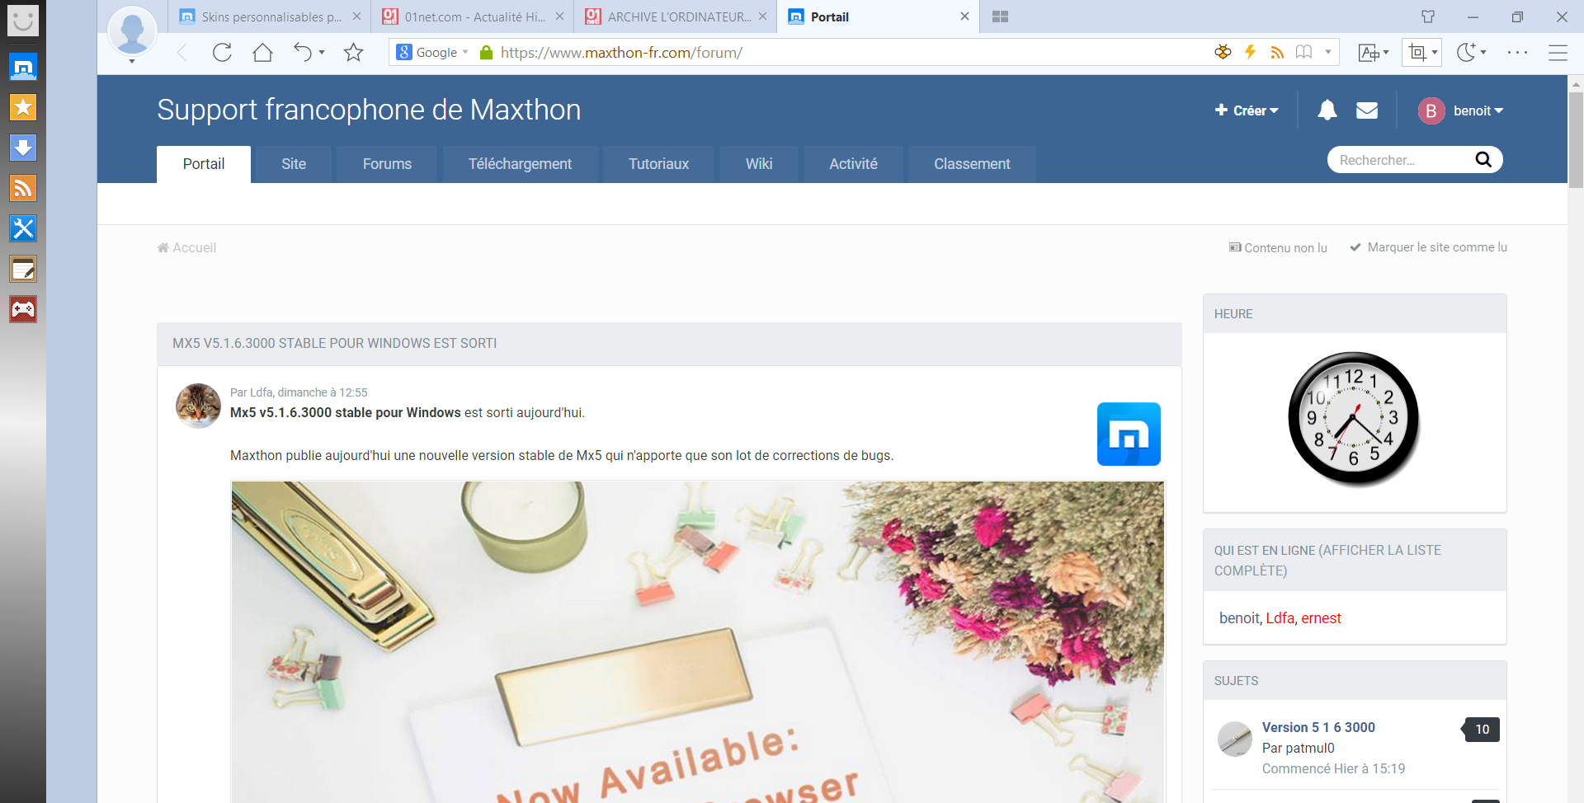Open forum notifications bell

click(x=1327, y=110)
